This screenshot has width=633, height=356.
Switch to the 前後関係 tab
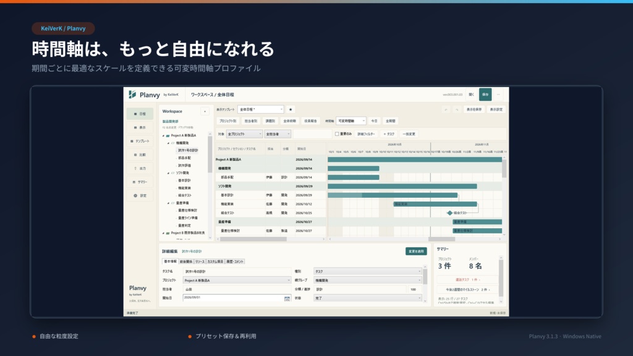(x=186, y=261)
